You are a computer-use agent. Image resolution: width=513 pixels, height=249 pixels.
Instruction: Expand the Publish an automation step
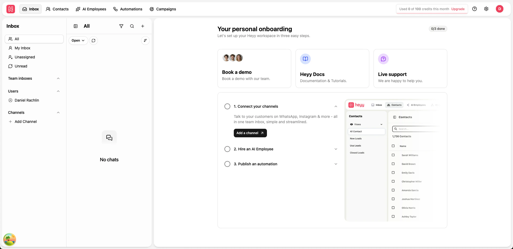coord(336,164)
